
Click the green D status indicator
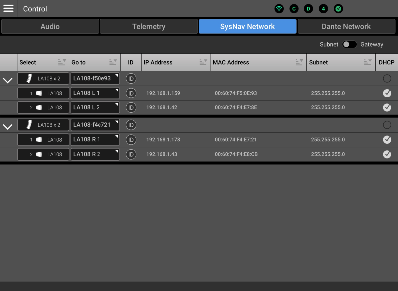coord(308,9)
